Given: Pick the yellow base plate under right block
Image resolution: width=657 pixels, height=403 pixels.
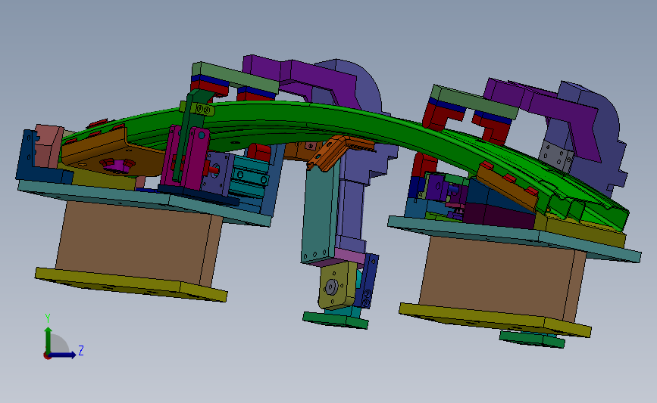Looking at the screenshot, I should 494,321.
